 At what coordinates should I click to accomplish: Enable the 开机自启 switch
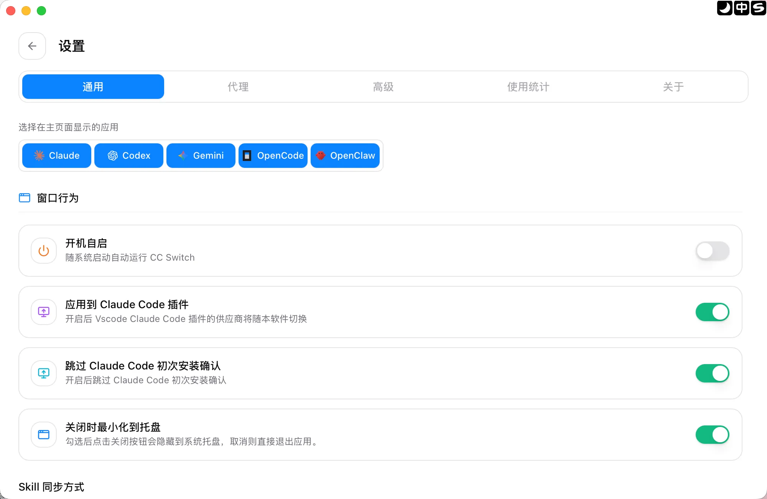tap(713, 251)
